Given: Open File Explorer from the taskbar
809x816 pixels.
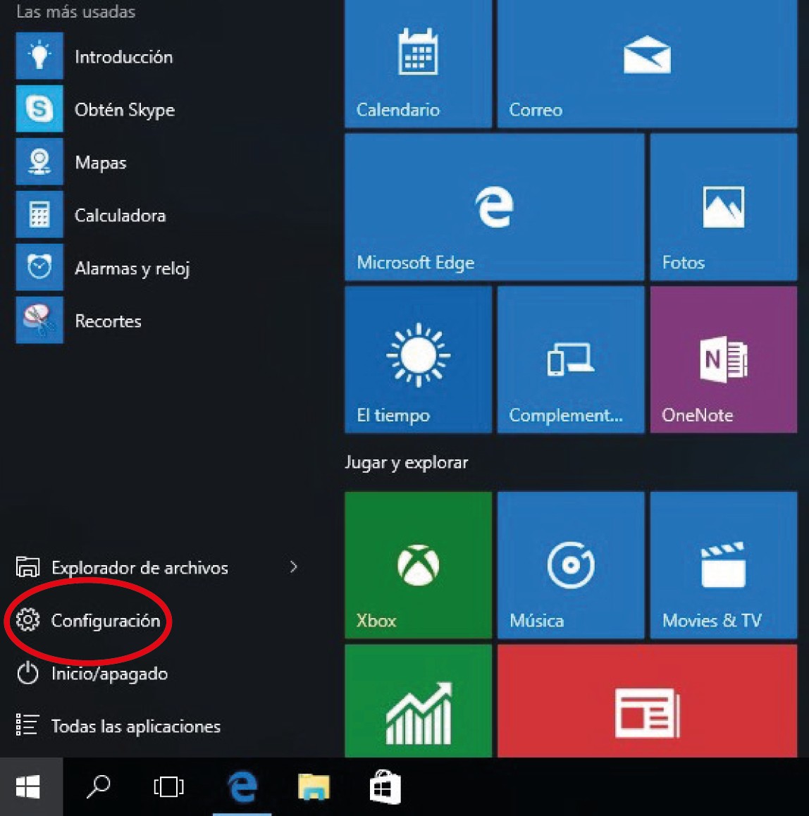Looking at the screenshot, I should pyautogui.click(x=314, y=786).
